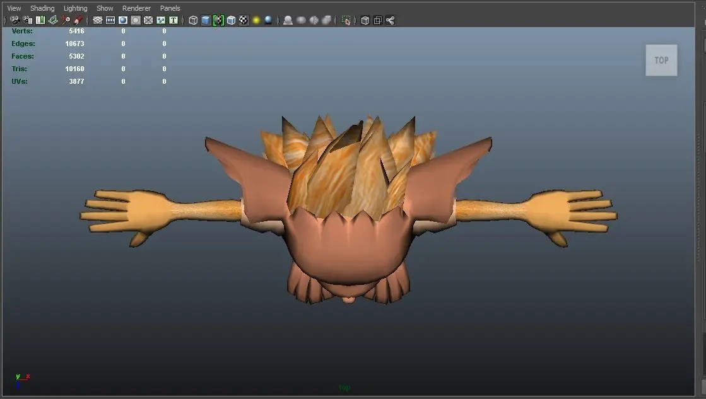Toggle Screen Space Ambient Occlusion icon
This screenshot has width=706, height=399.
288,20
